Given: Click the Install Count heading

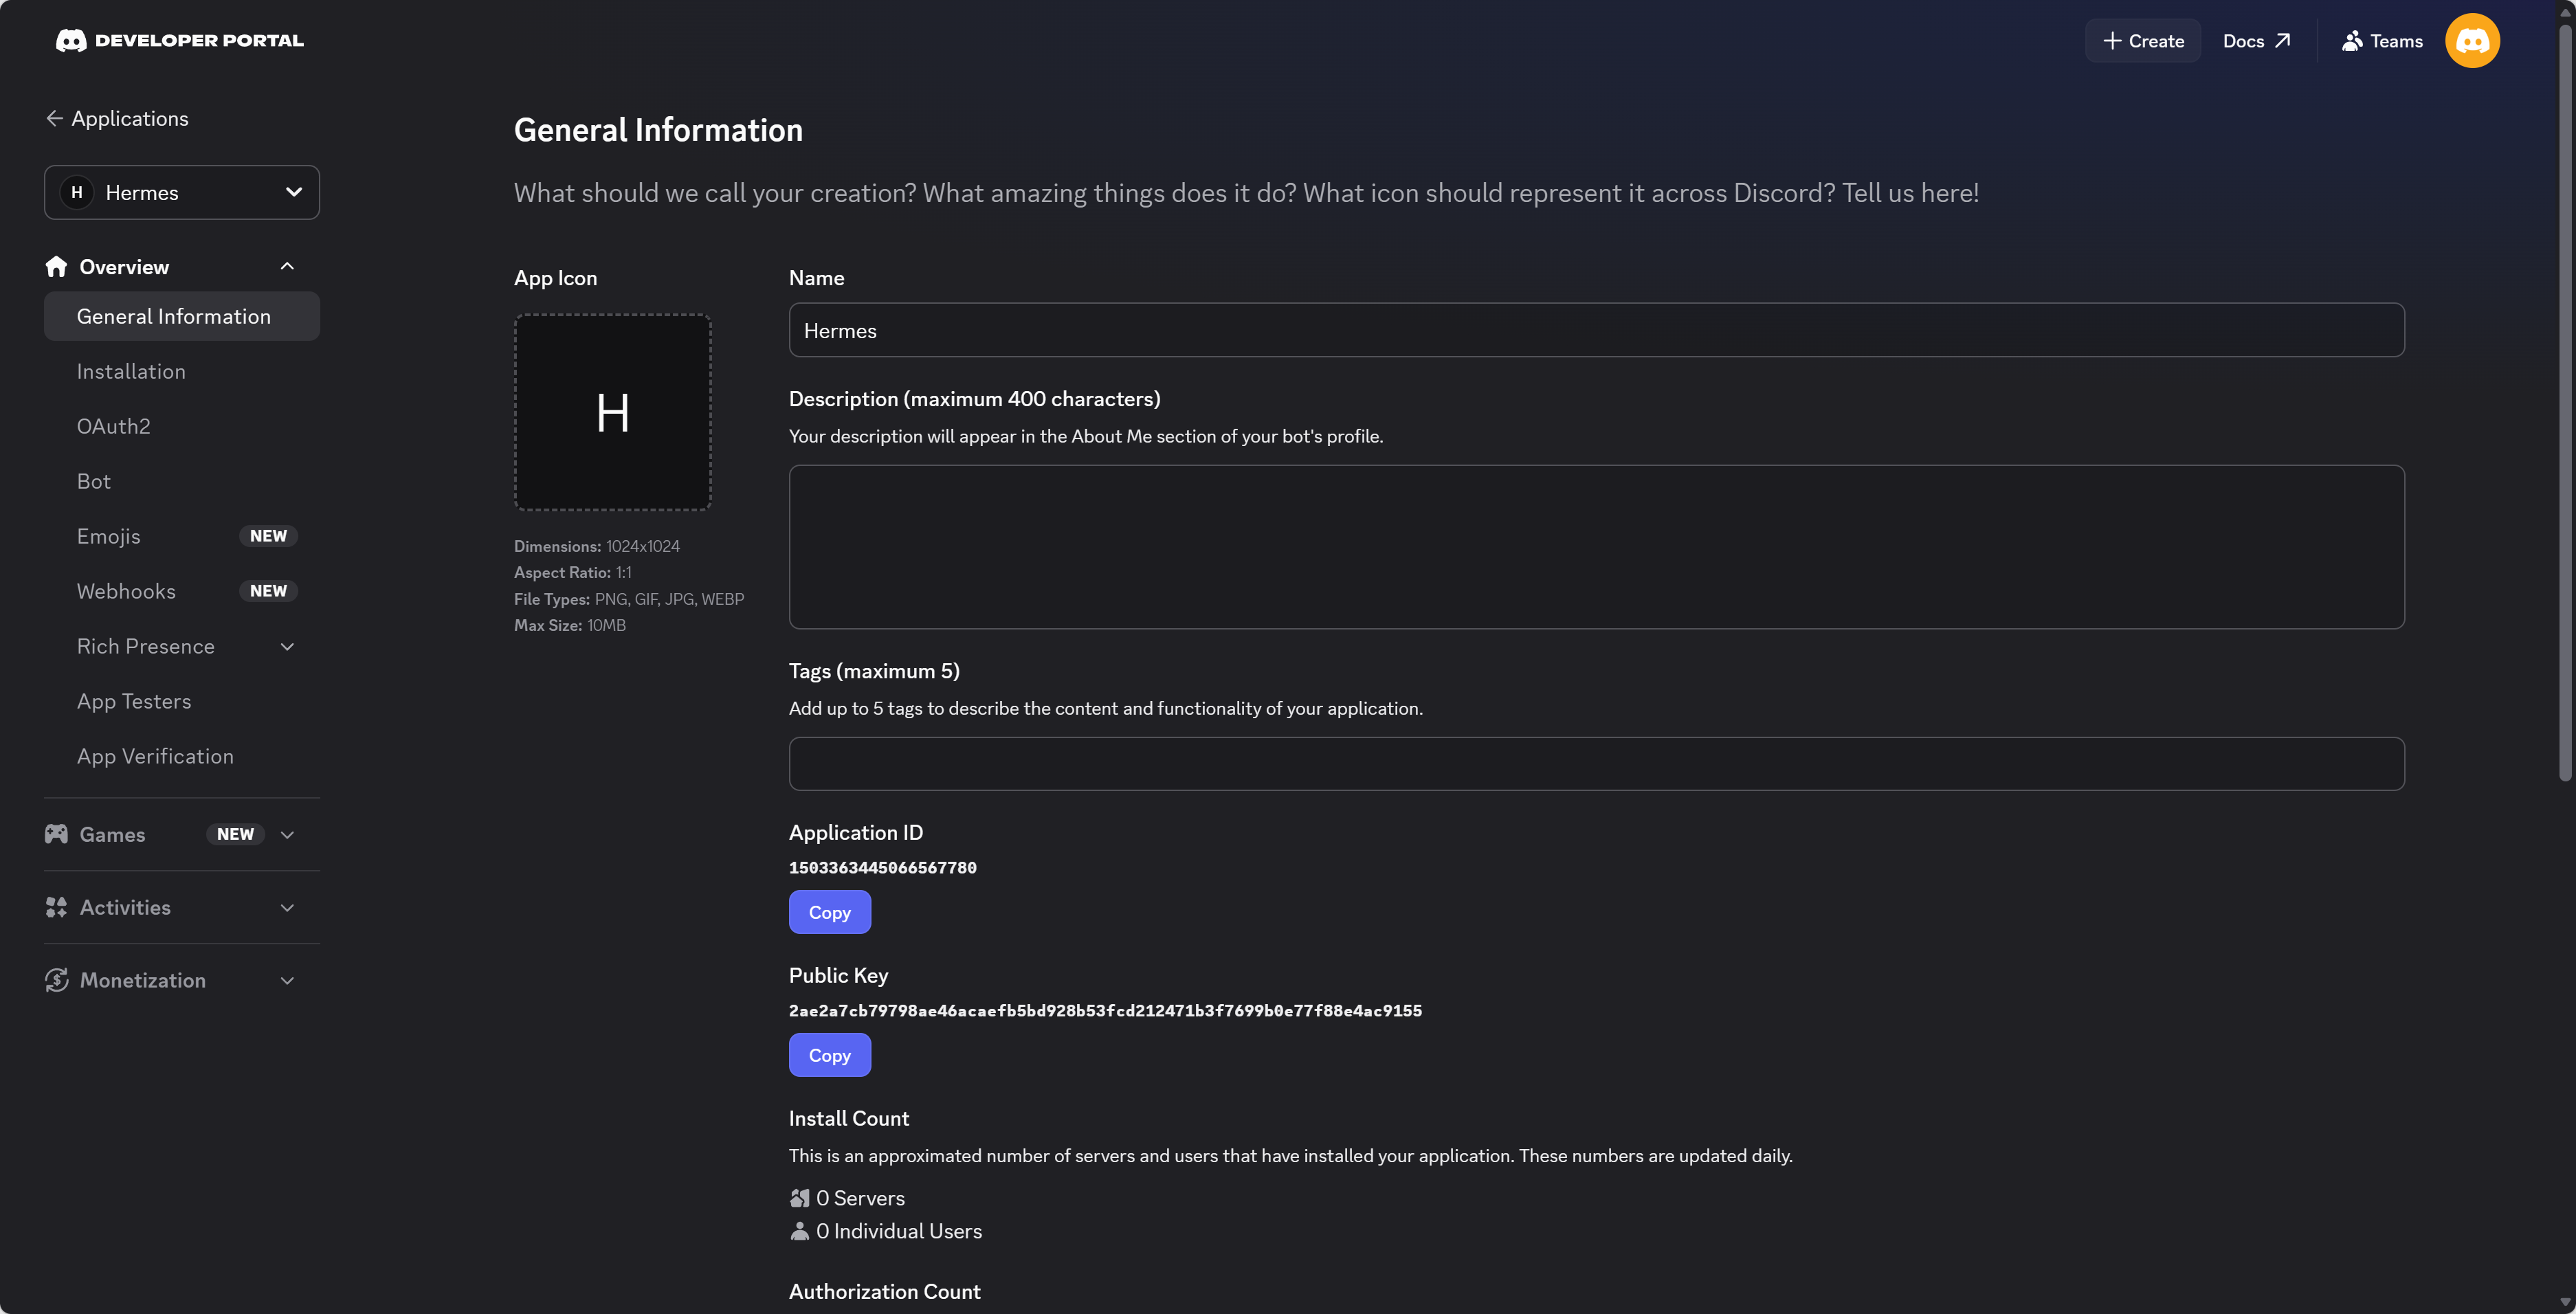Looking at the screenshot, I should [x=849, y=1118].
